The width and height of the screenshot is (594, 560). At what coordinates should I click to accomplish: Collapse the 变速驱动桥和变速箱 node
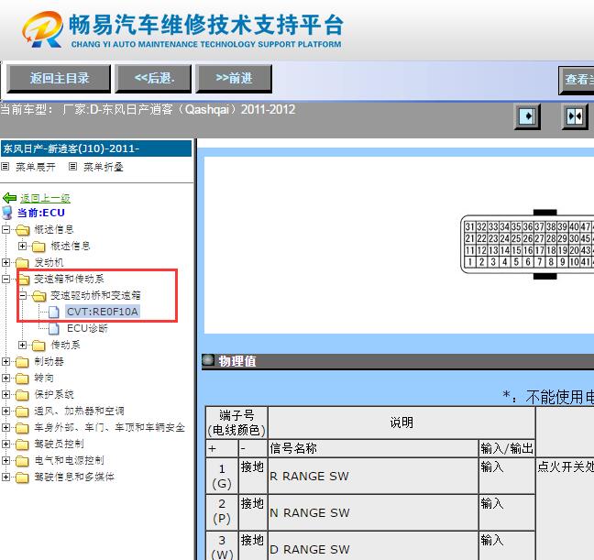point(22,295)
